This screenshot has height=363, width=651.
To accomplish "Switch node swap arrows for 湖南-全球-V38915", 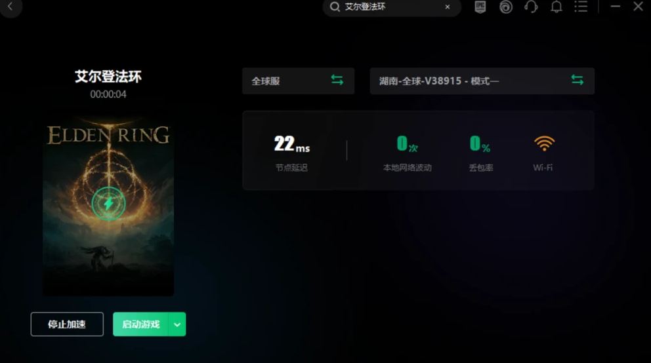I will 577,79.
